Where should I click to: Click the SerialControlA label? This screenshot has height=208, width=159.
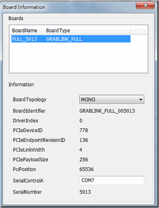[x=28, y=181]
